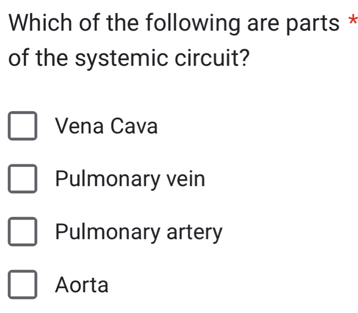Click the 'Vena Cava' option label
Image resolution: width=358 pixels, height=313 pixels.
point(107,126)
